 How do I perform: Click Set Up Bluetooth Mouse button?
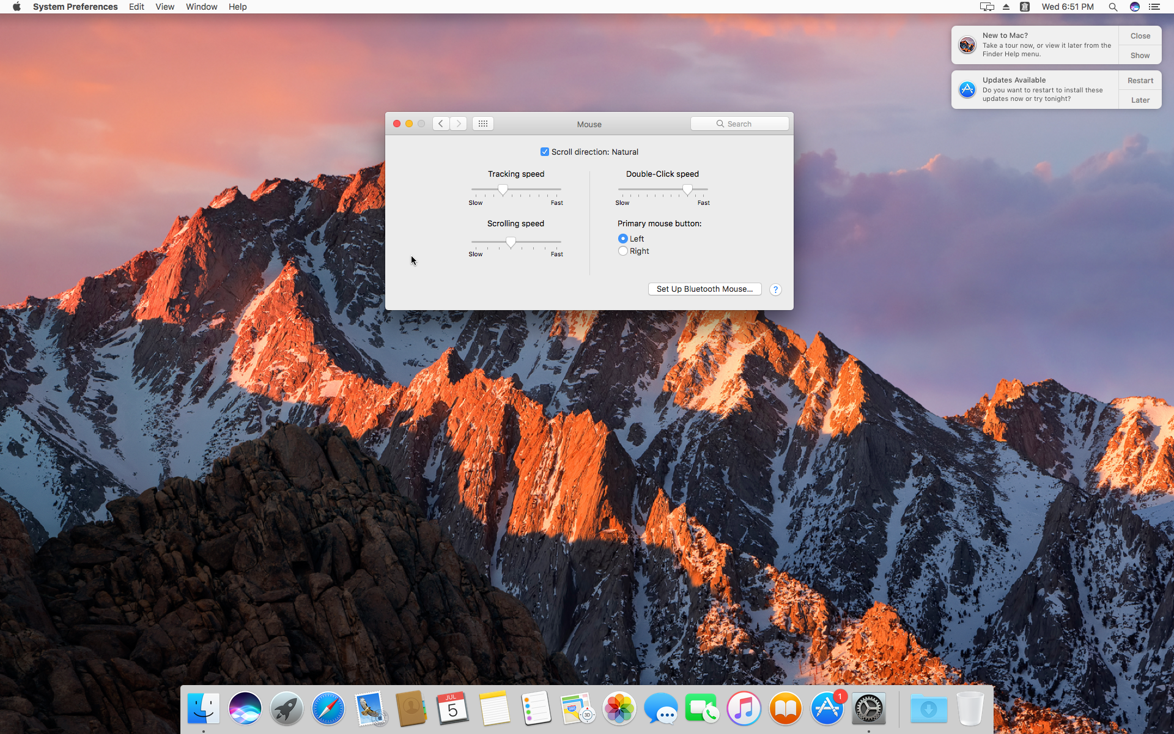pos(704,289)
